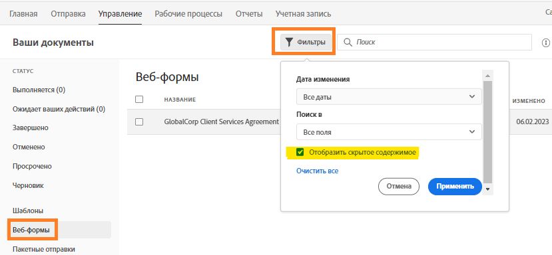Screen dimensions: 552x255
Task: Open the Отчеты tab
Action: coord(249,14)
